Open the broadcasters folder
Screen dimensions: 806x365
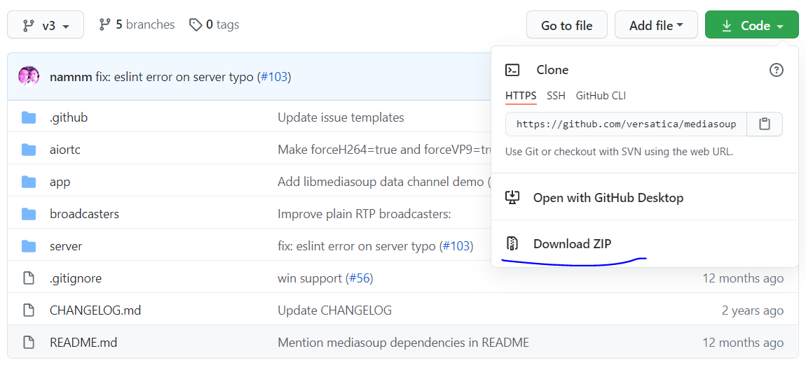pos(84,214)
